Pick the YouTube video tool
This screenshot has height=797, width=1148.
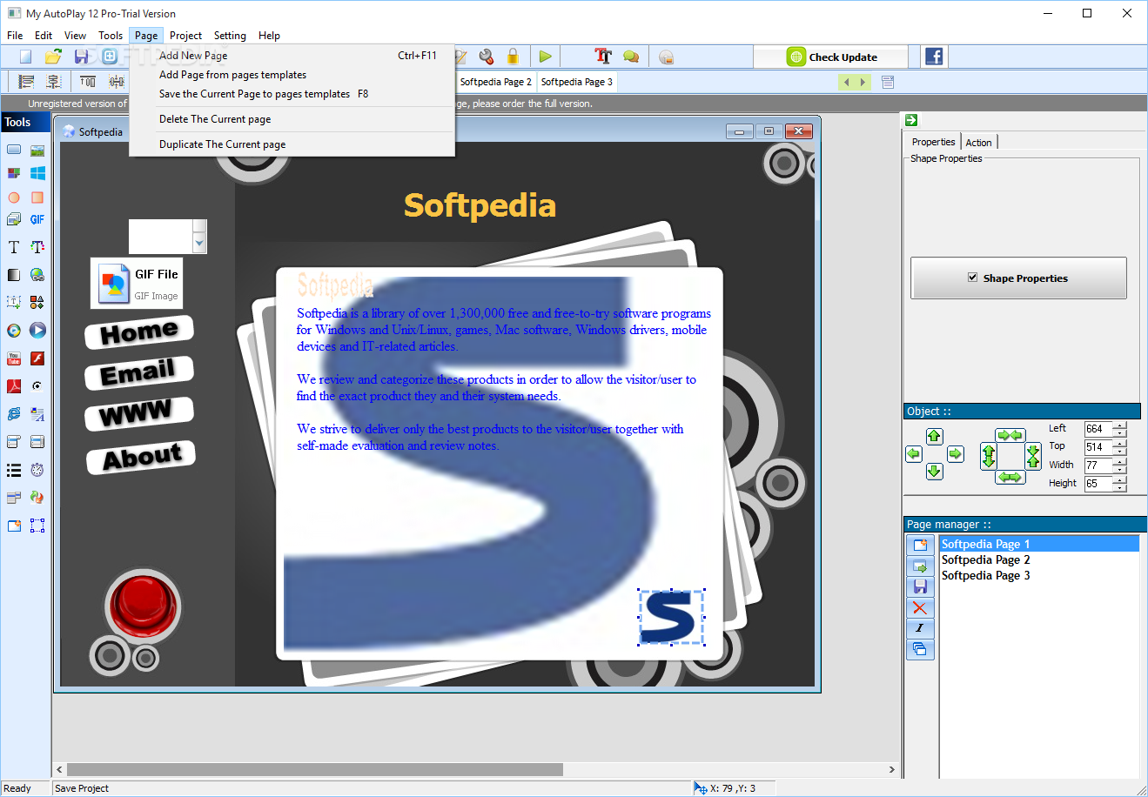tap(14, 358)
